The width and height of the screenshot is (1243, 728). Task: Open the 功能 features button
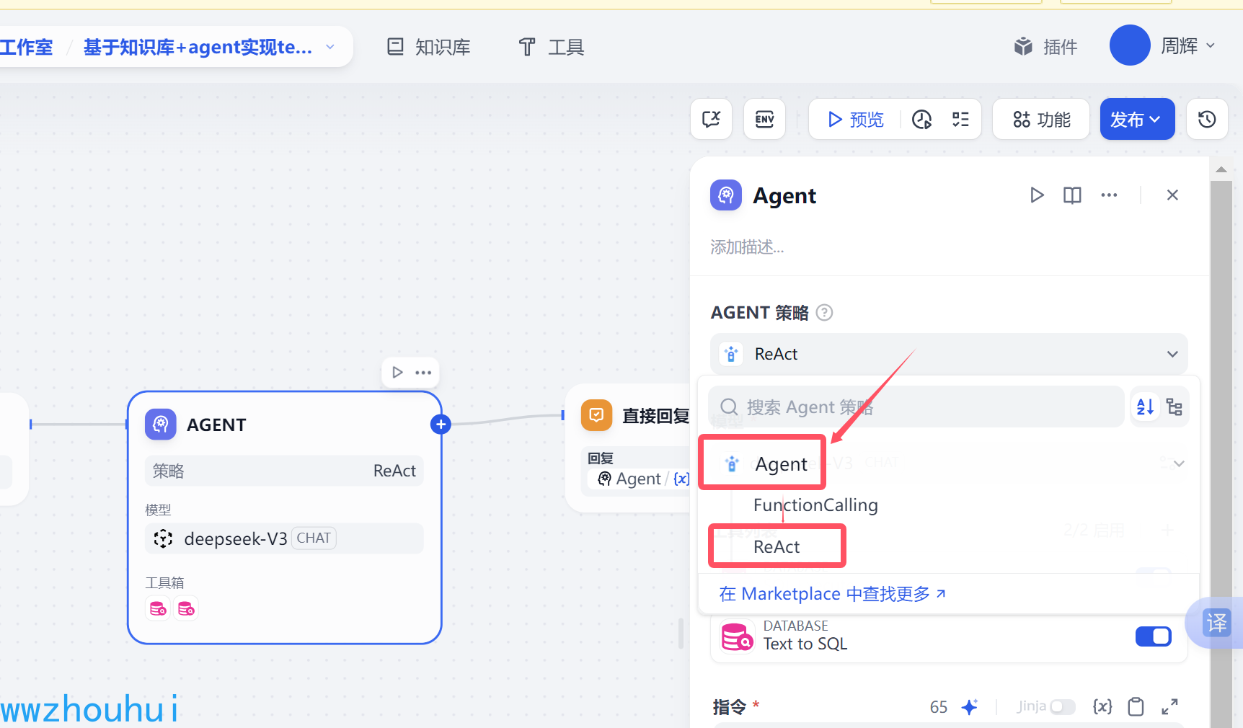coord(1041,119)
